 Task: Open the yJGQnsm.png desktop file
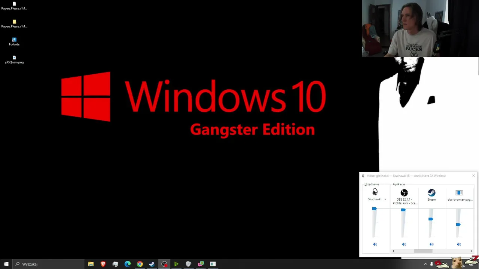tap(14, 59)
